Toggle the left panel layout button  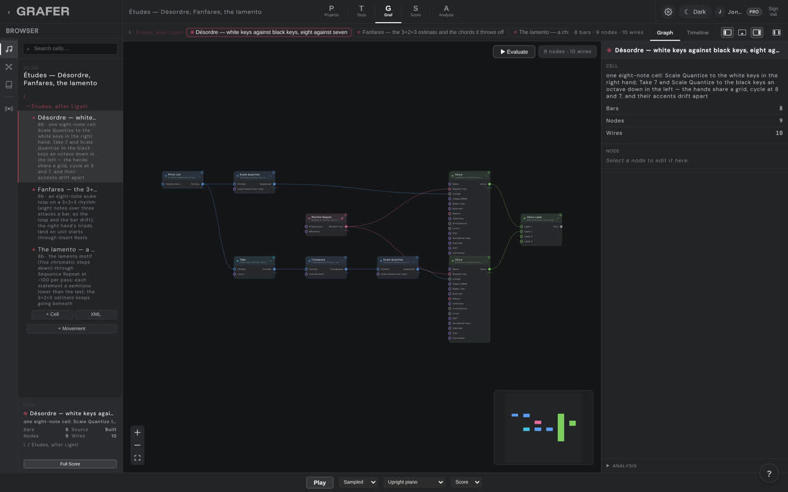(727, 33)
